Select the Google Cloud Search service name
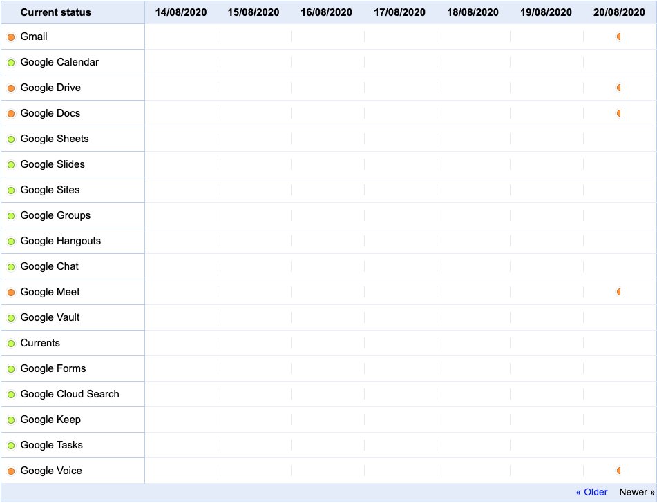 point(70,394)
